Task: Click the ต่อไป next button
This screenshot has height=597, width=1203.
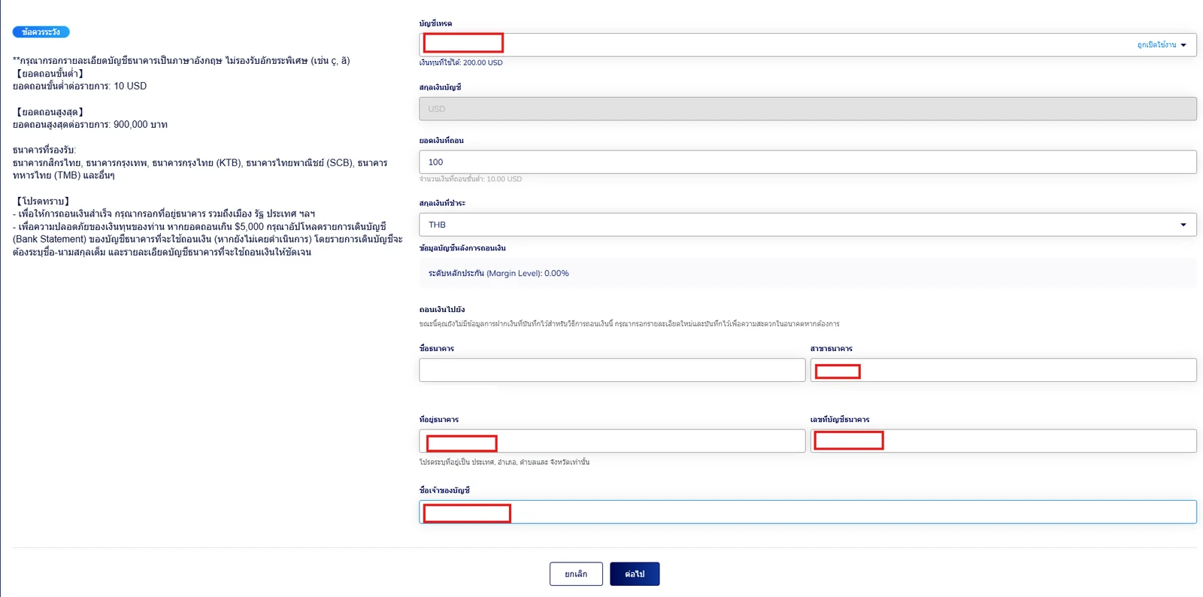Action: click(635, 574)
